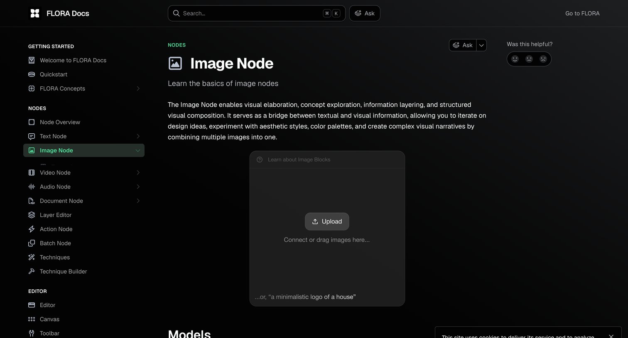Expand the Audio Node submenu
The height and width of the screenshot is (338, 628).
(x=138, y=187)
